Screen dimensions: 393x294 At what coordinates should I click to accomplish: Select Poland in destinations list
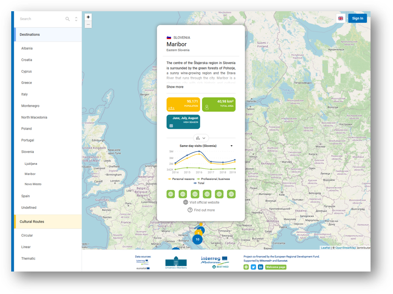26,129
